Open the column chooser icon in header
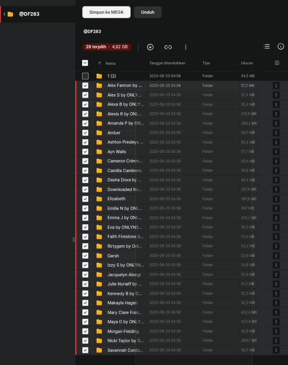 (x=277, y=63)
